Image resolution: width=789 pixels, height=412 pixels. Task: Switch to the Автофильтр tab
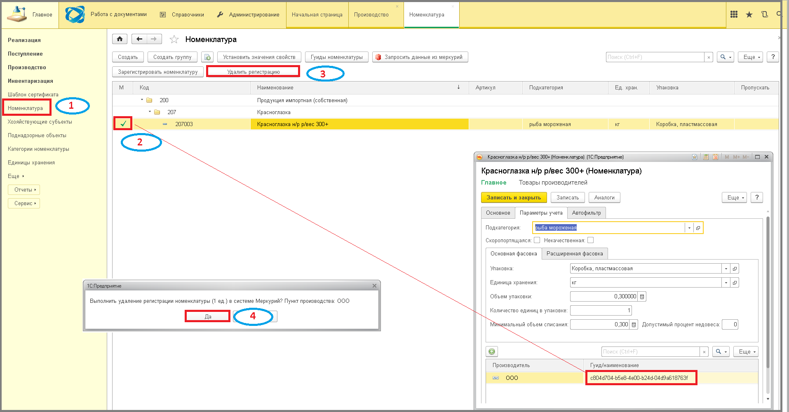pyautogui.click(x=586, y=213)
